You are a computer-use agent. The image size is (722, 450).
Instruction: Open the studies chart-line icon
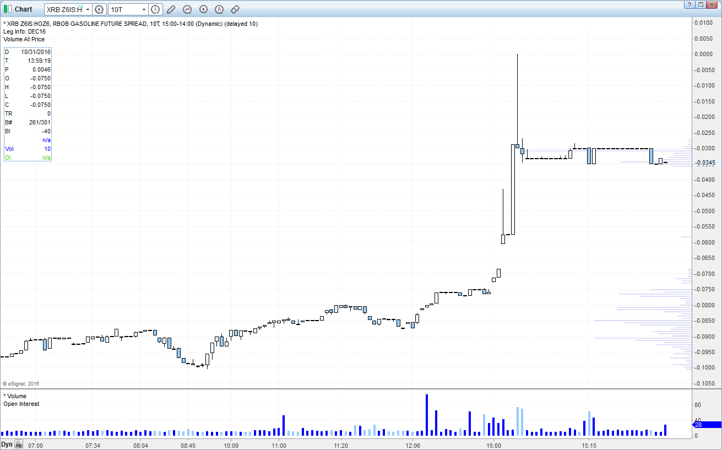click(187, 9)
